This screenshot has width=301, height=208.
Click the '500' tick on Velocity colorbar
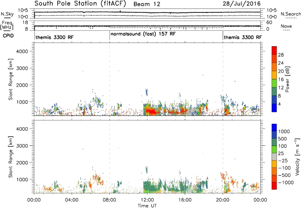(283, 139)
